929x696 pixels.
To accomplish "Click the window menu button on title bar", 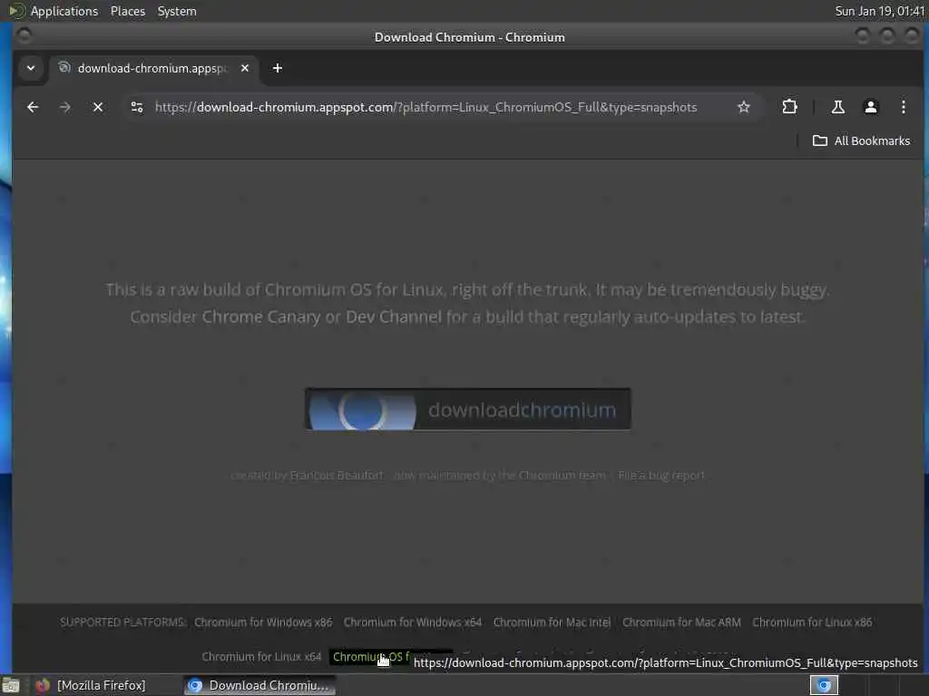I will [x=24, y=36].
